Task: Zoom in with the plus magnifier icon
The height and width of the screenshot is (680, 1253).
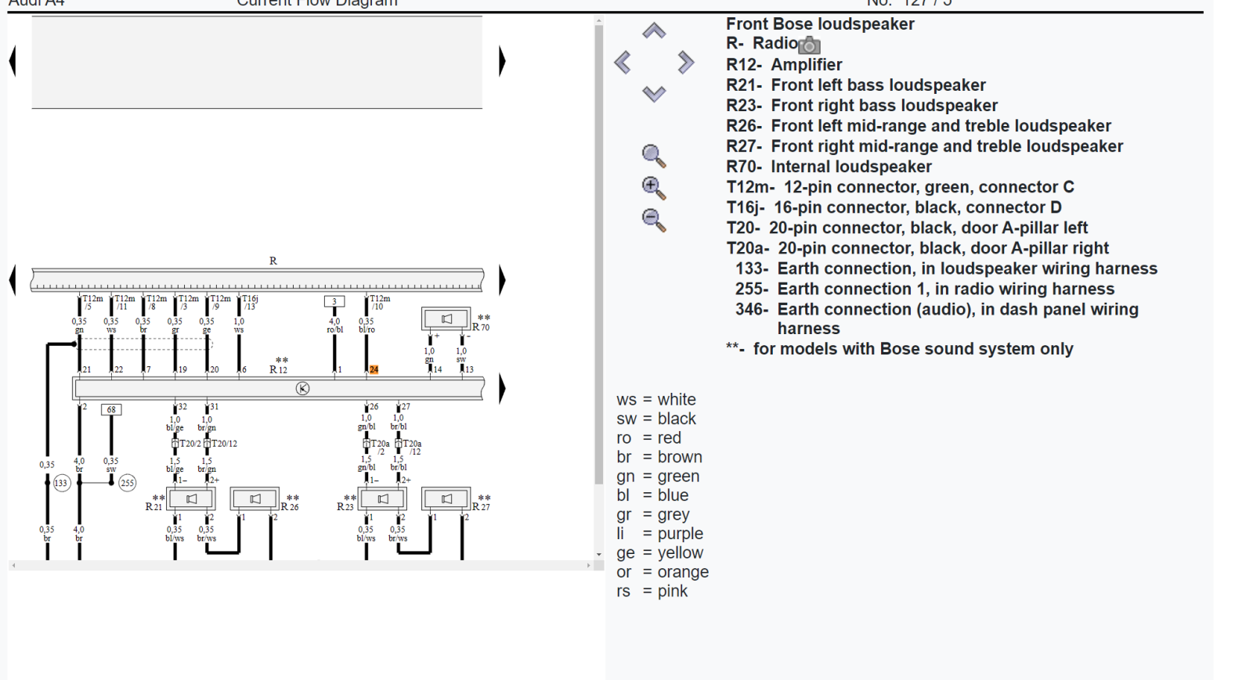Action: [x=653, y=188]
